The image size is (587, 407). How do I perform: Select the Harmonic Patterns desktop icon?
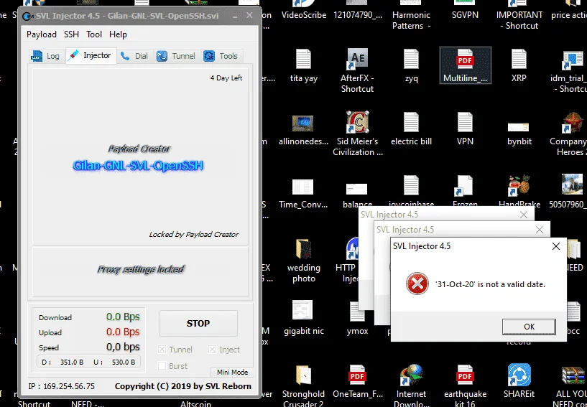tap(411, 15)
